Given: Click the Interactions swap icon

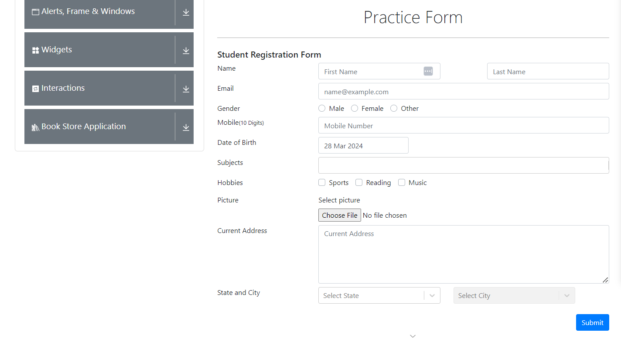Looking at the screenshot, I should [35, 89].
